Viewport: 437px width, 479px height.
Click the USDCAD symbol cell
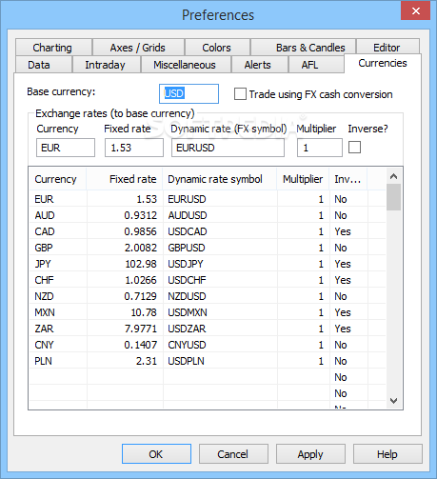188,231
